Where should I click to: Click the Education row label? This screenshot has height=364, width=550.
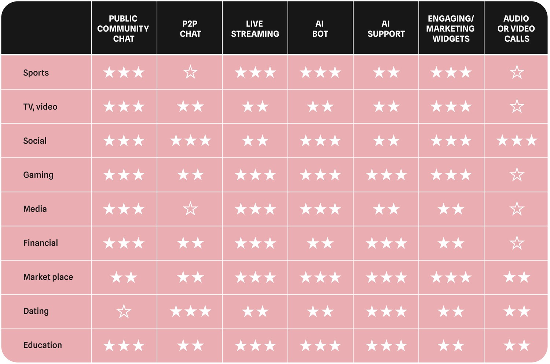click(x=43, y=345)
